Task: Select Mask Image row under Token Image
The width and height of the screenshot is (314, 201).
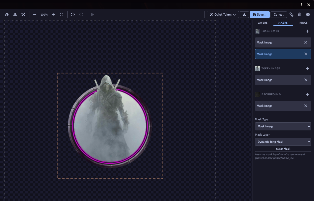Action: (x=283, y=80)
